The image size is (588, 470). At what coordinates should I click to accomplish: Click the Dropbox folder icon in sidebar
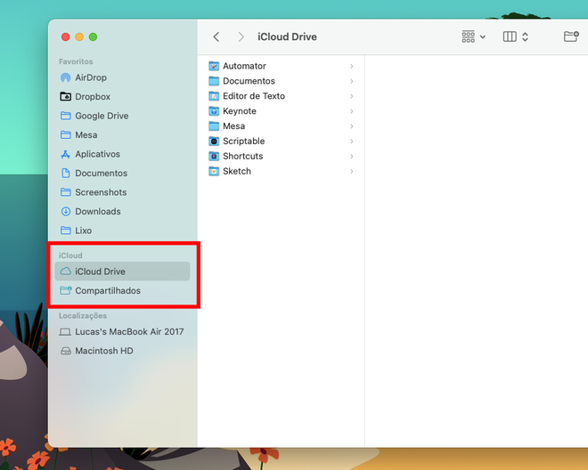66,97
